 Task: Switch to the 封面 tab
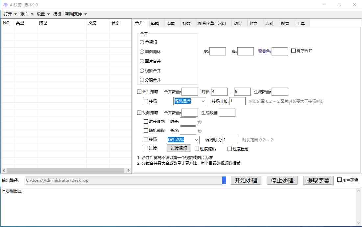coord(254,23)
